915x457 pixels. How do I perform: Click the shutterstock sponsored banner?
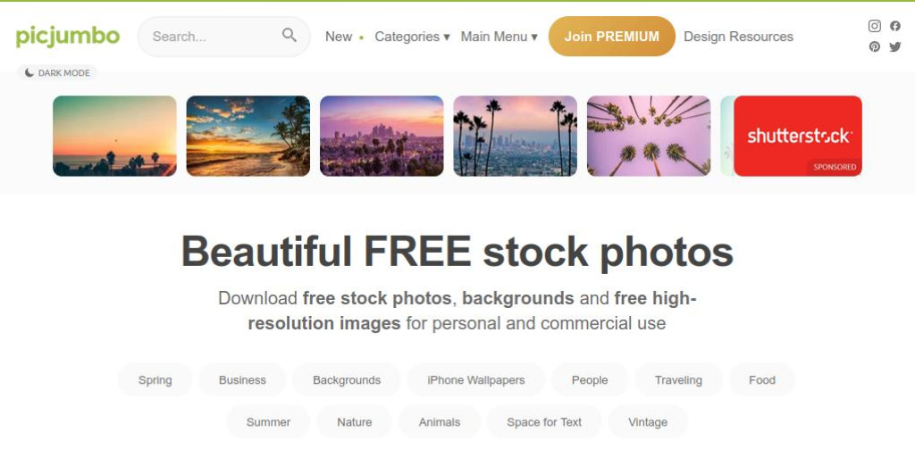(x=798, y=136)
